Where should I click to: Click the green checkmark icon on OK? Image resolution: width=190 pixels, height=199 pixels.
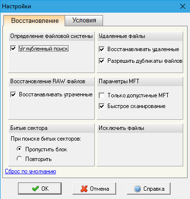35,189
